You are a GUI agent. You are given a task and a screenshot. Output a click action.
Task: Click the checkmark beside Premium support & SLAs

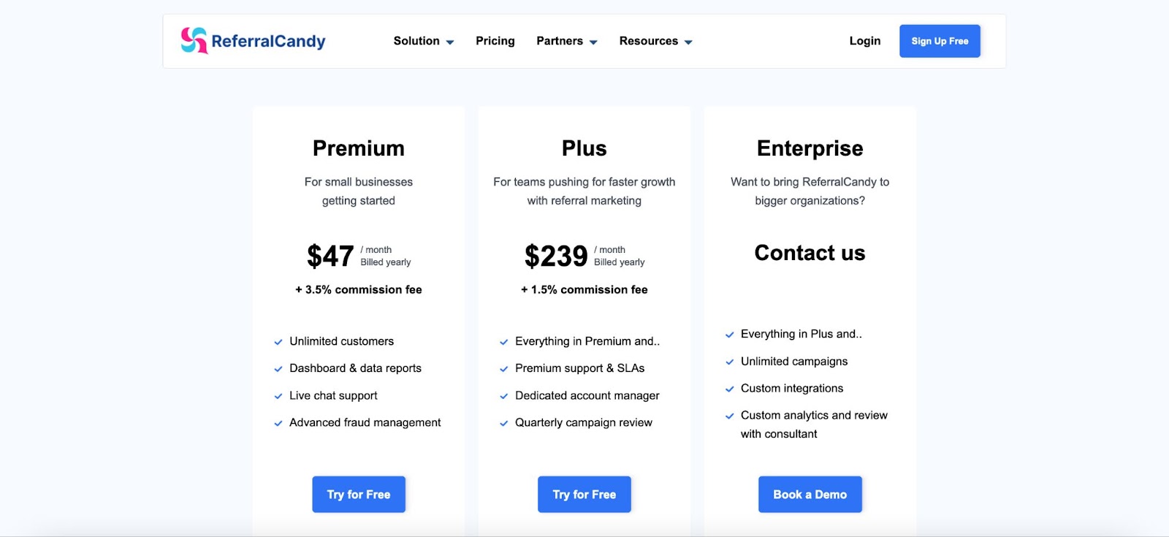(503, 369)
